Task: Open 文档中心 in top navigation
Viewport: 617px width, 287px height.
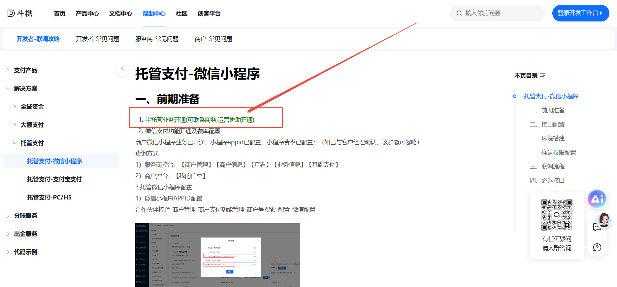Action: (x=121, y=14)
